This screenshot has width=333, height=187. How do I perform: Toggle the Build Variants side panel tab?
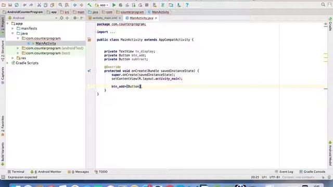[3, 154]
